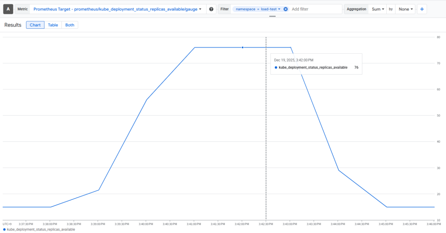Image resolution: width=446 pixels, height=233 pixels.
Task: Click the Aggregation label
Action: coord(356,9)
